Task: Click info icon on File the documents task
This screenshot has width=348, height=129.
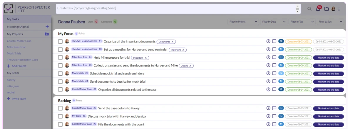Action: pyautogui.click(x=268, y=124)
